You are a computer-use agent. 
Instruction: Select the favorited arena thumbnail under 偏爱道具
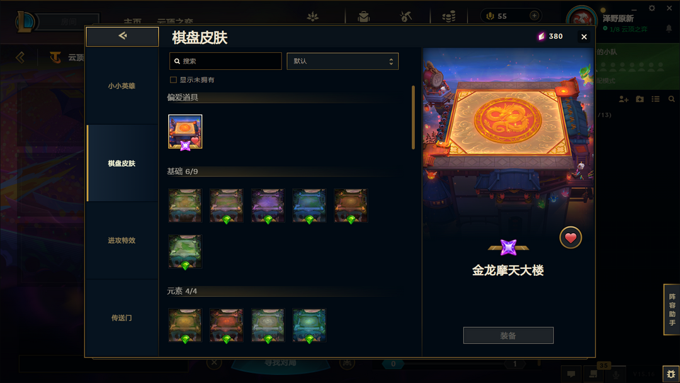pyautogui.click(x=185, y=132)
